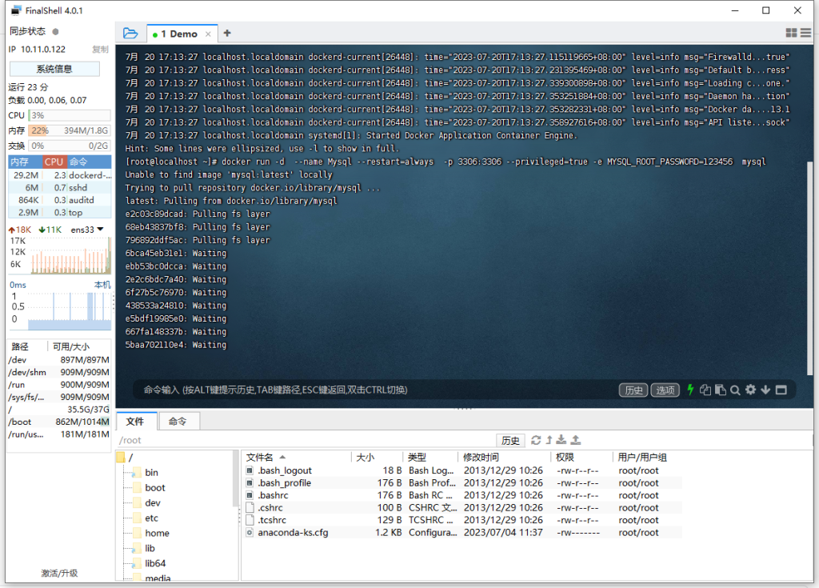Select the lib folder in tree

(150, 548)
